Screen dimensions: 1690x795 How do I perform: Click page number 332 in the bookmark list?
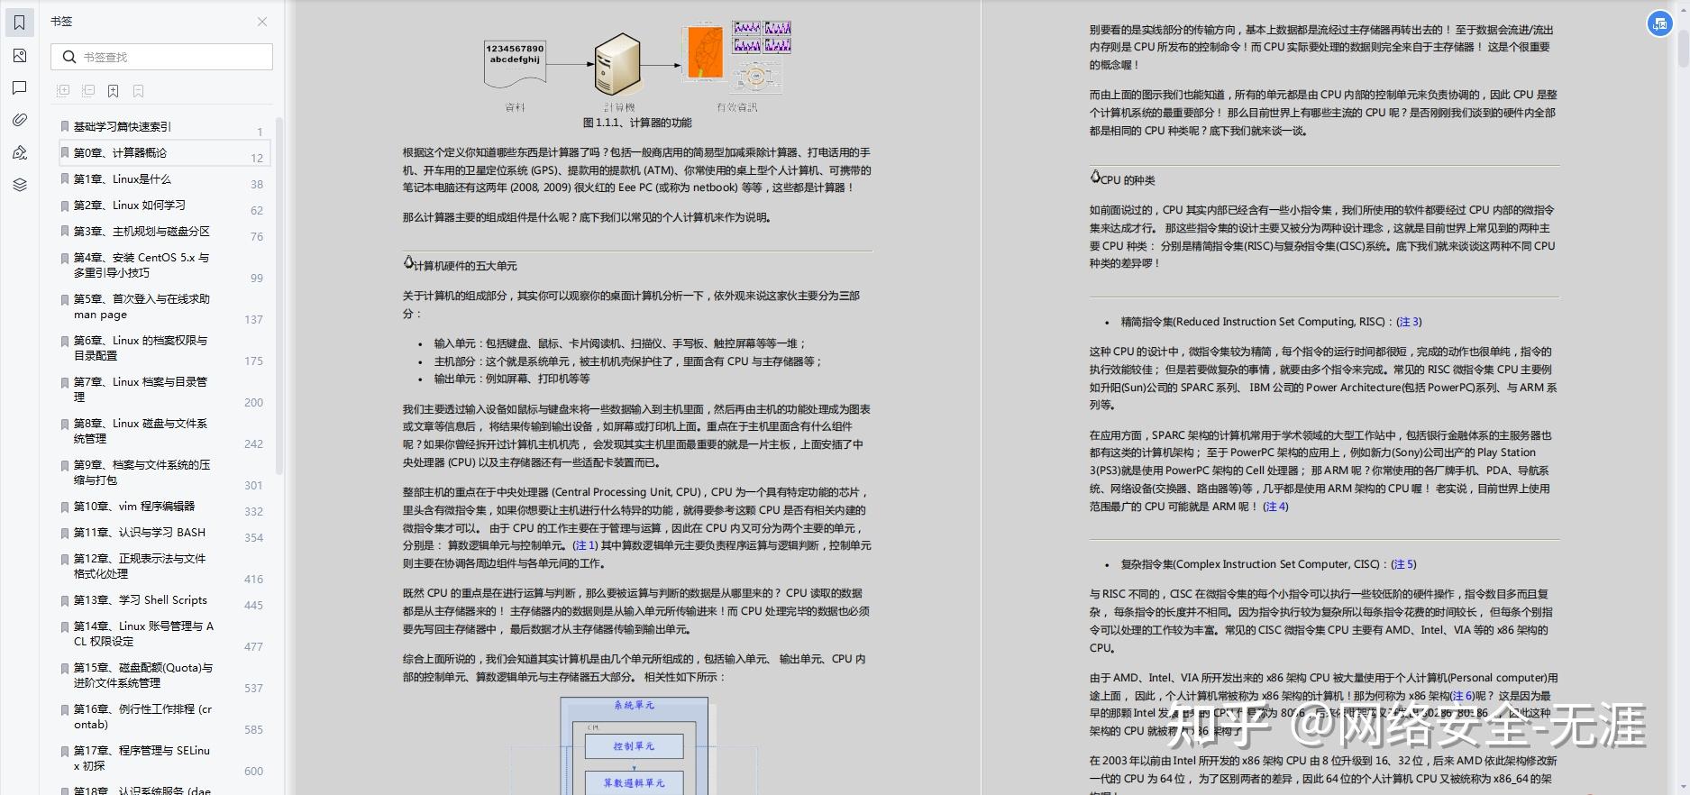click(254, 512)
